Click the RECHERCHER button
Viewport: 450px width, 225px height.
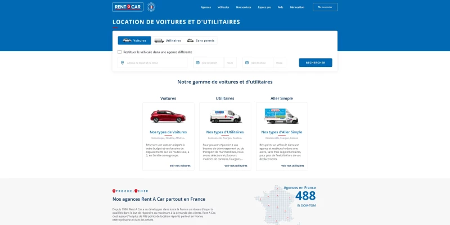pos(316,62)
